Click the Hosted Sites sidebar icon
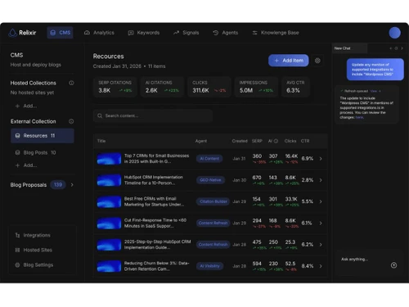The height and width of the screenshot is (307, 409). point(17,250)
